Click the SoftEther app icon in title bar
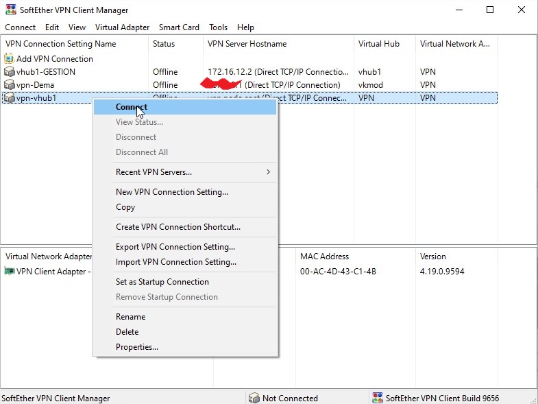The width and height of the screenshot is (538, 404). pyautogui.click(x=11, y=10)
